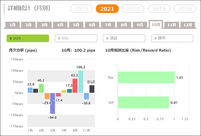Choose the green pips view button

[x=28, y=38]
